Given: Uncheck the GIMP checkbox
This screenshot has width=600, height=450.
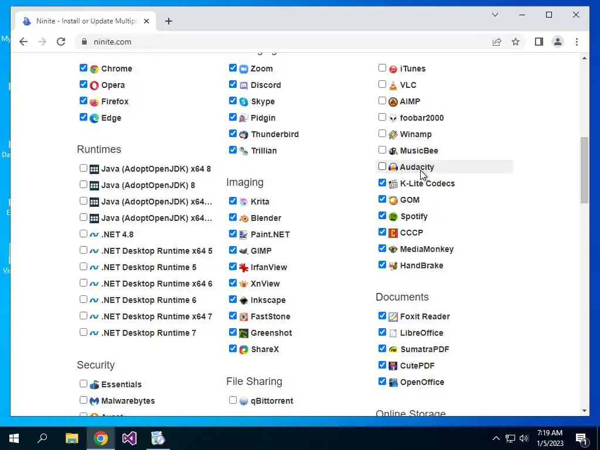Looking at the screenshot, I should coord(233,250).
